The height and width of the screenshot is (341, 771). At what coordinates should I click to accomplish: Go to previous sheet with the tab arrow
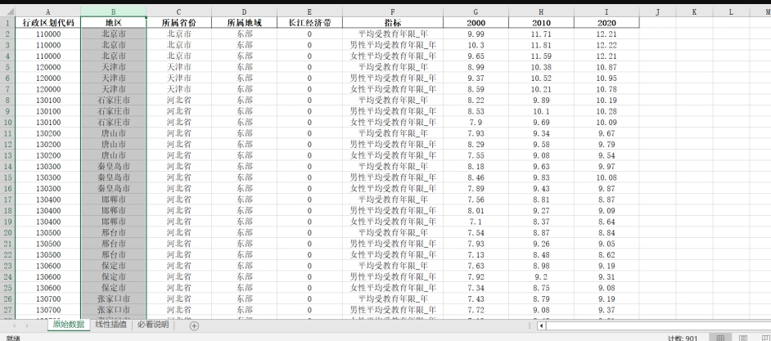(14, 325)
